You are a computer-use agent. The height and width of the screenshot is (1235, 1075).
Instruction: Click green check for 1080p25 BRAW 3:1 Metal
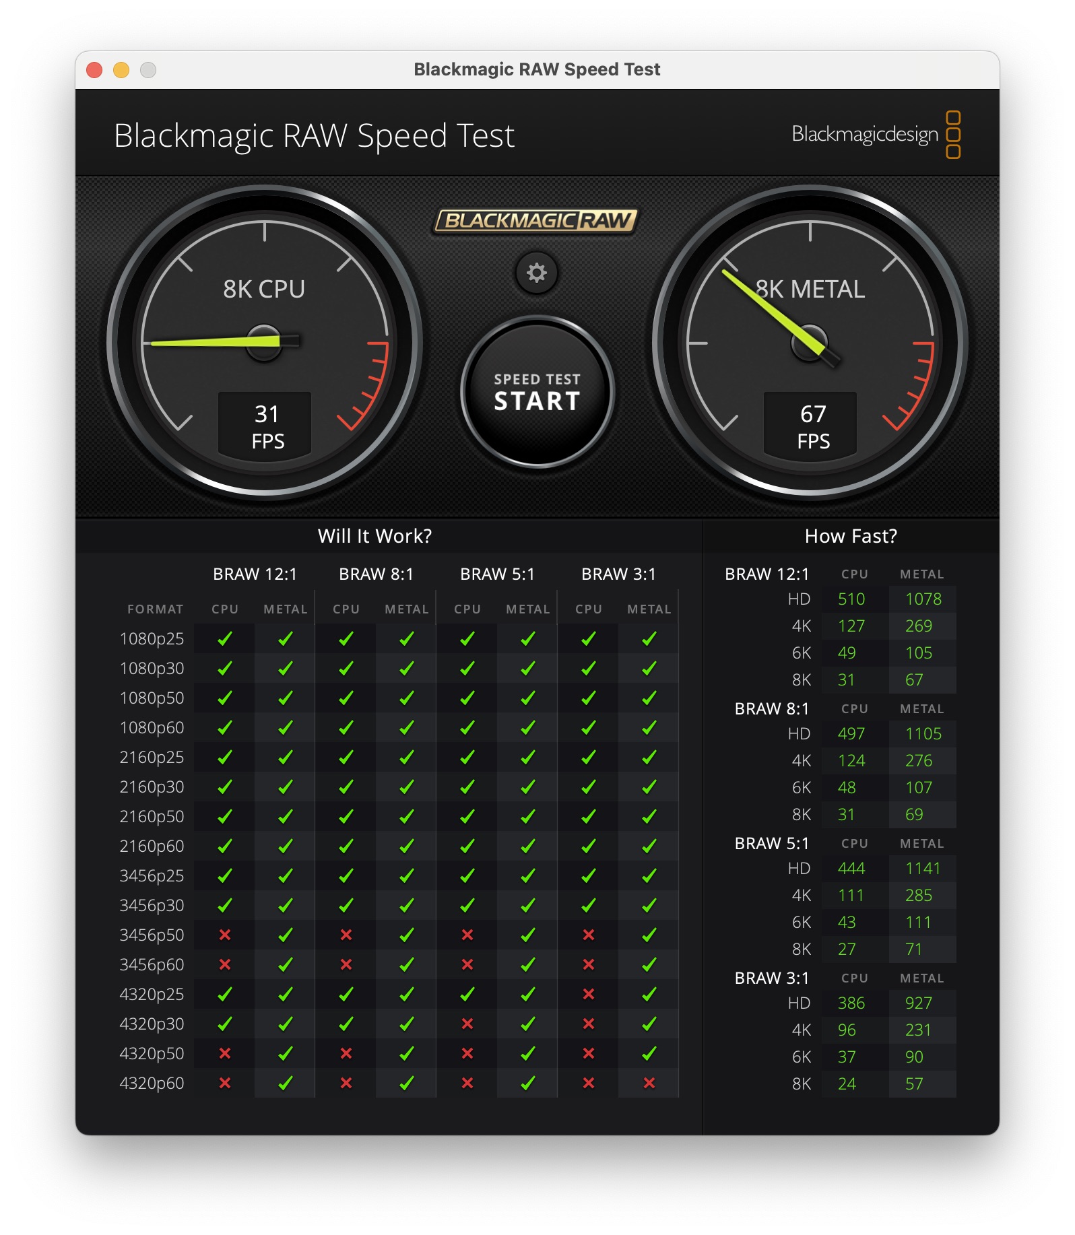point(649,638)
